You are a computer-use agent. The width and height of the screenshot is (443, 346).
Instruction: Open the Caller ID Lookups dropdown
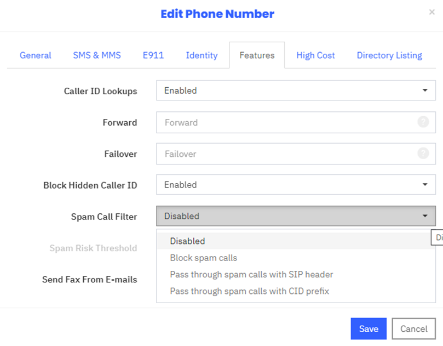point(296,90)
